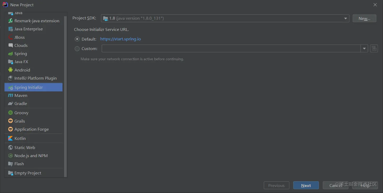Viewport: 383px width, 193px height.
Task: Click the Empty Project folder icon
Action: pyautogui.click(x=11, y=173)
